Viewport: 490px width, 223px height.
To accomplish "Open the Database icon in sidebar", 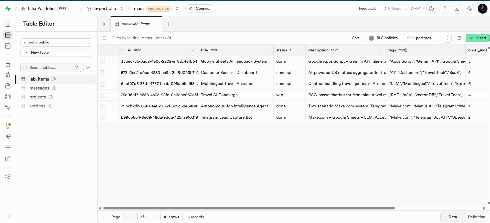I will pos(8,64).
